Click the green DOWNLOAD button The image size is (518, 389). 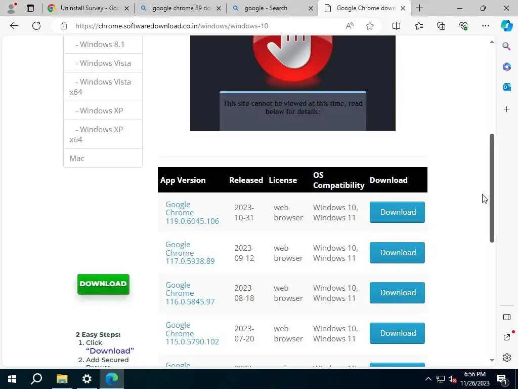tap(103, 284)
